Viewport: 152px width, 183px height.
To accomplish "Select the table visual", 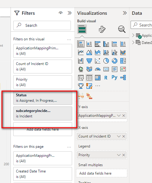I will click(x=89, y=78).
